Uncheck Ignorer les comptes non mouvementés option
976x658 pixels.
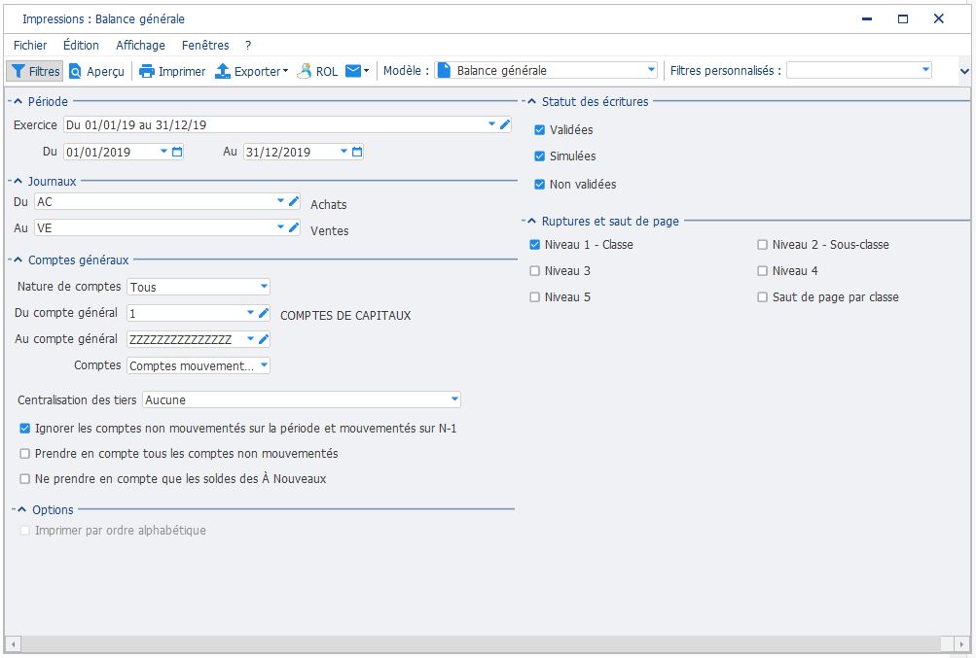click(x=25, y=429)
